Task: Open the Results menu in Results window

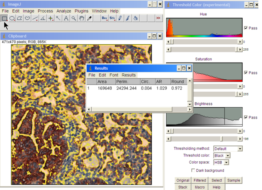Action: click(x=129, y=75)
